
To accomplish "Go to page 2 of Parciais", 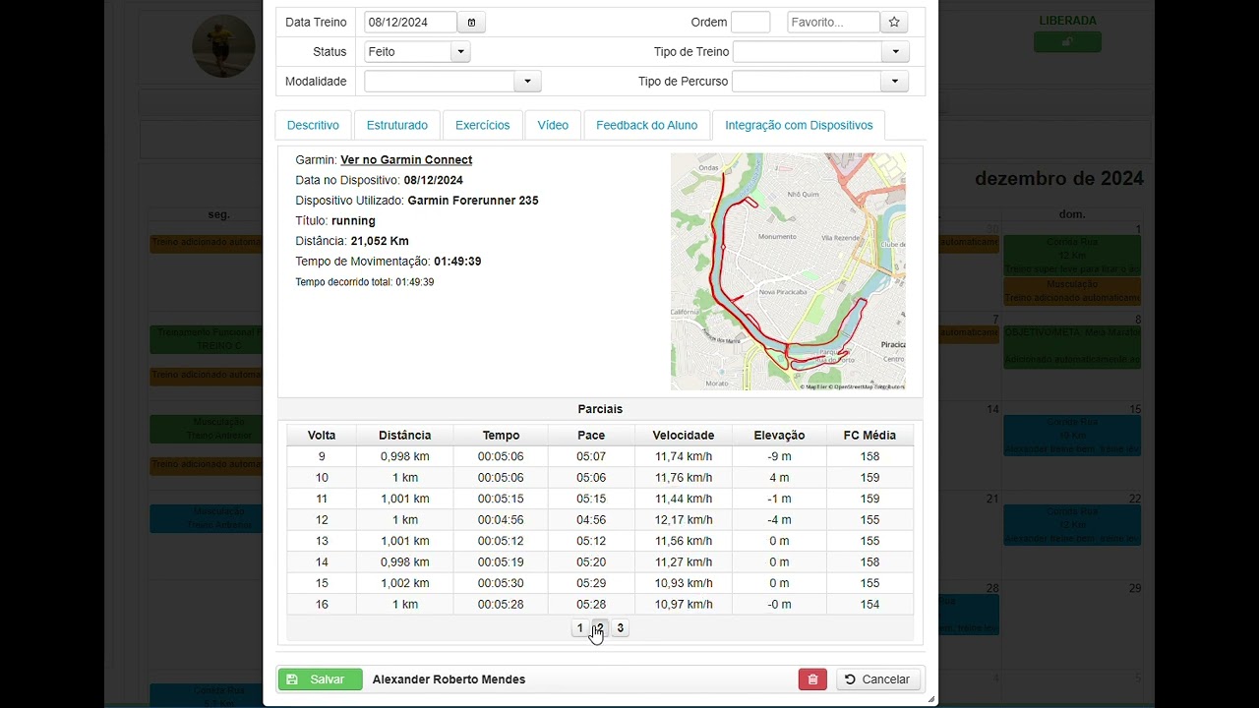I will (x=599, y=628).
